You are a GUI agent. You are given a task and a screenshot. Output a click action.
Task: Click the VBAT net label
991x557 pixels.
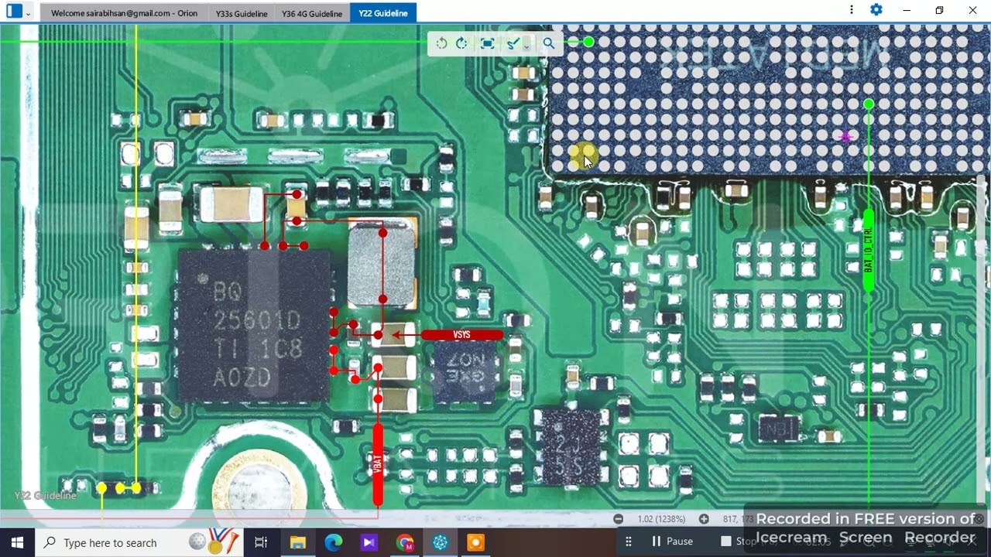(378, 464)
